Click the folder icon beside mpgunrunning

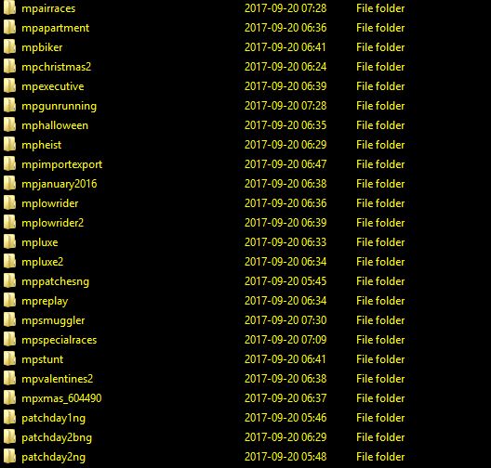(9, 106)
